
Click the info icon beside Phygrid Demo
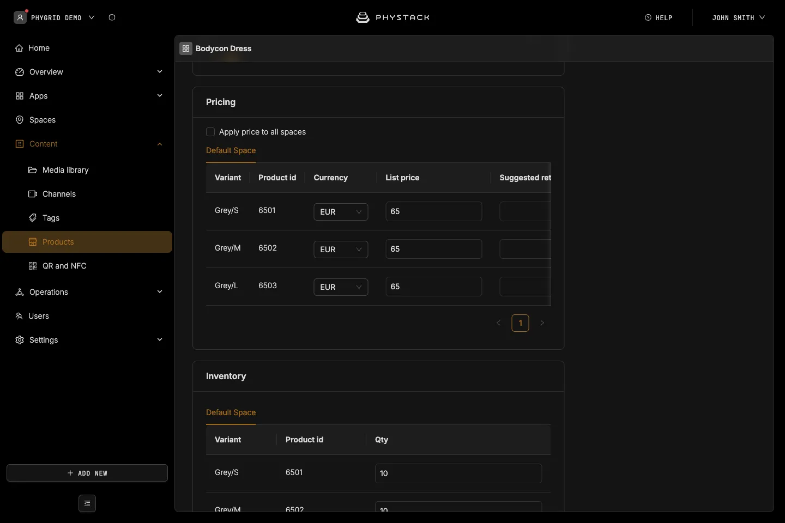coord(112,17)
